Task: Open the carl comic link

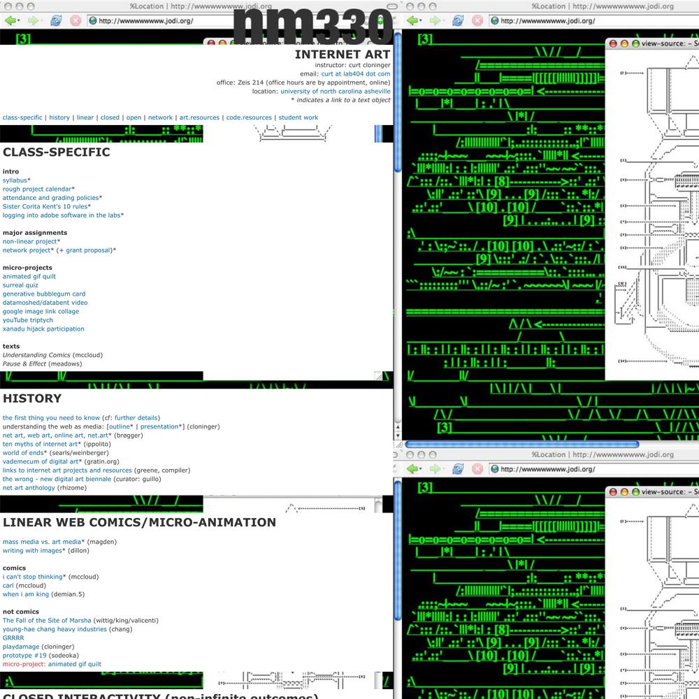Action: click(x=8, y=586)
